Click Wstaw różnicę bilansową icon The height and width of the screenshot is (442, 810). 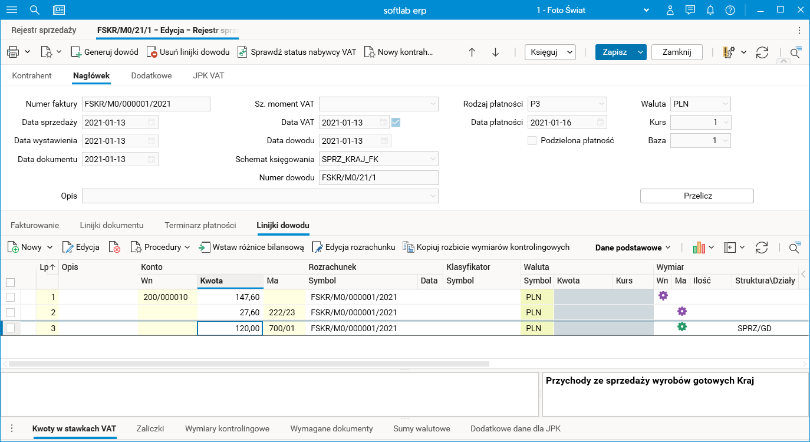(x=205, y=248)
